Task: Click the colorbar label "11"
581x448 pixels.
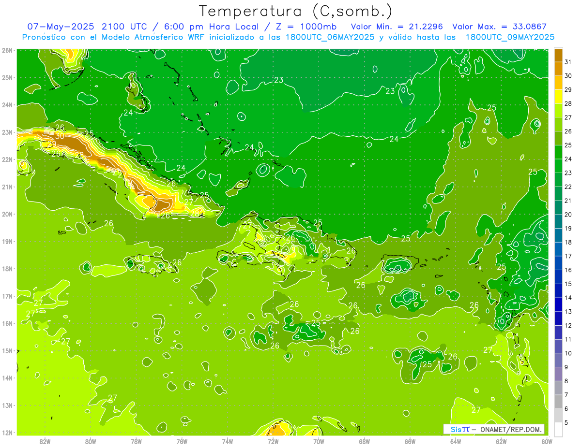Action: coord(568,339)
